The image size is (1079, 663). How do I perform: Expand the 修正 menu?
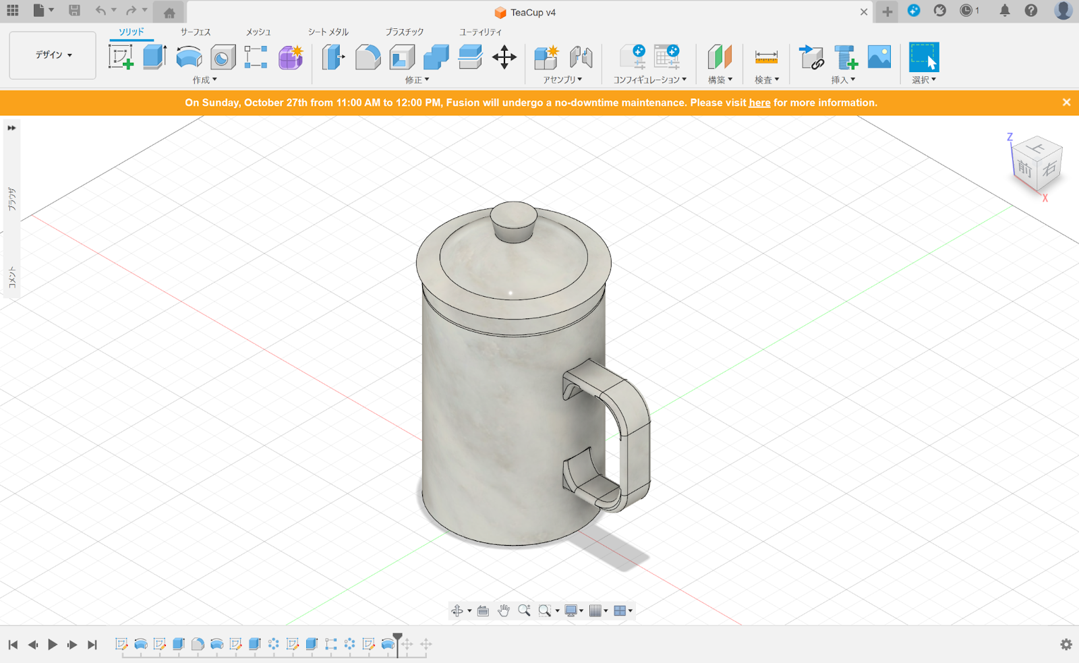point(417,80)
